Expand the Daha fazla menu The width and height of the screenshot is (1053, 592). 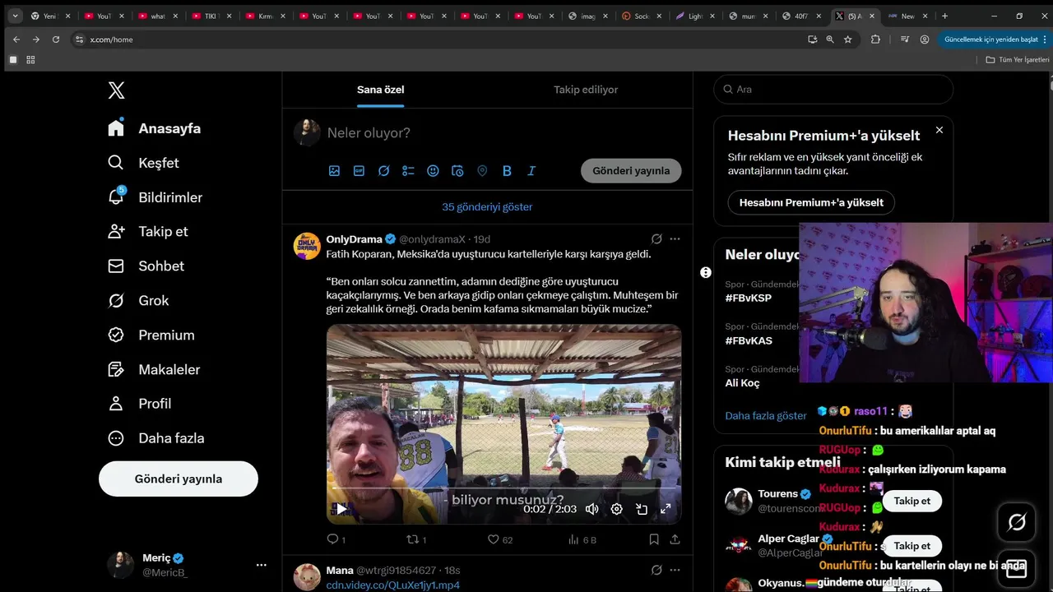tap(156, 438)
